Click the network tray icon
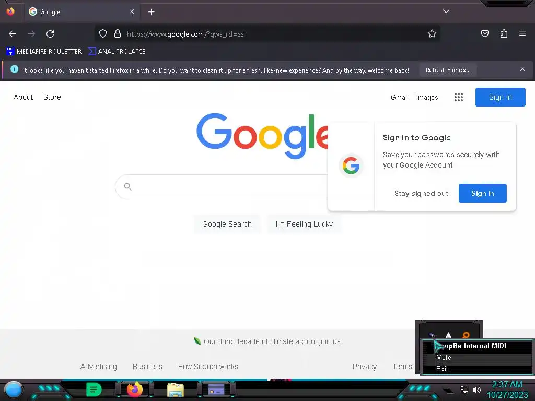535x401 pixels. pos(464,390)
